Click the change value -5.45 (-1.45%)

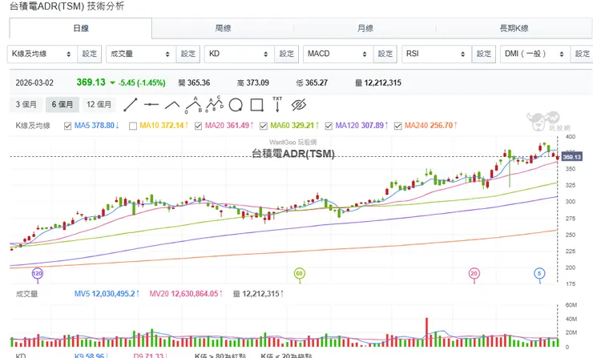click(142, 82)
